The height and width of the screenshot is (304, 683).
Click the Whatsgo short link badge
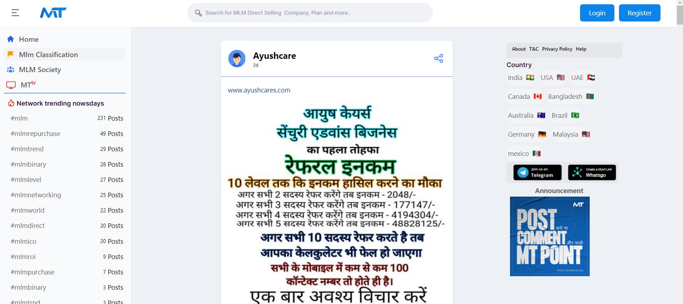(592, 172)
